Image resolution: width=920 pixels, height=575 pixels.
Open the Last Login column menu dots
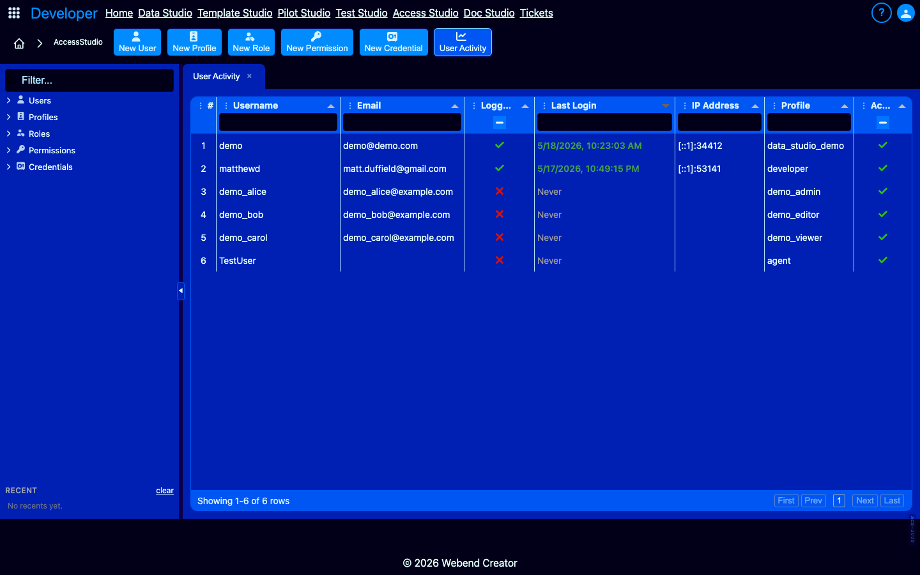(x=544, y=105)
